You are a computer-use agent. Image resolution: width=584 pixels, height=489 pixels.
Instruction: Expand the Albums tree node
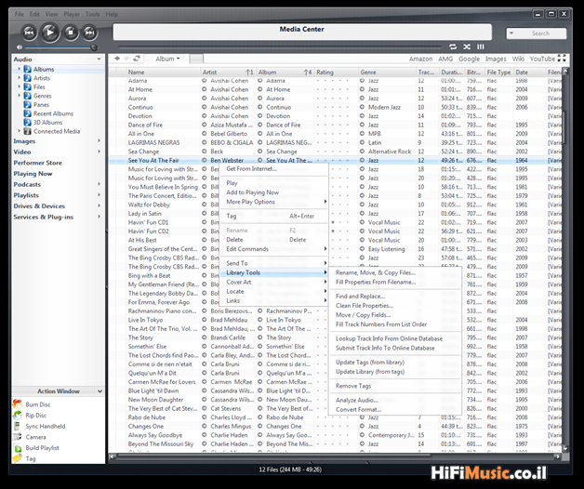19,69
